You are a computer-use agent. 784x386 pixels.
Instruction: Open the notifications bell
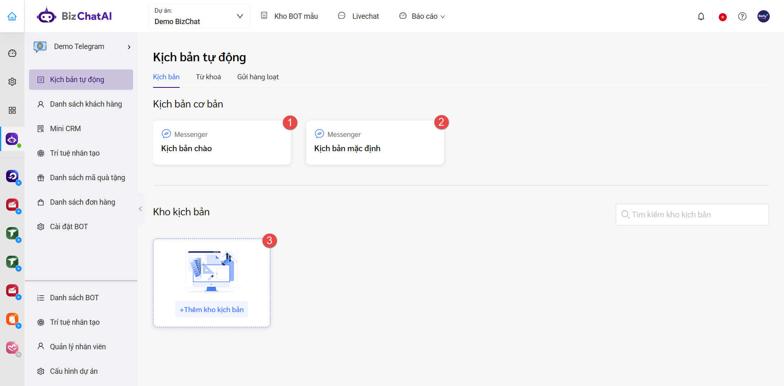coord(701,16)
